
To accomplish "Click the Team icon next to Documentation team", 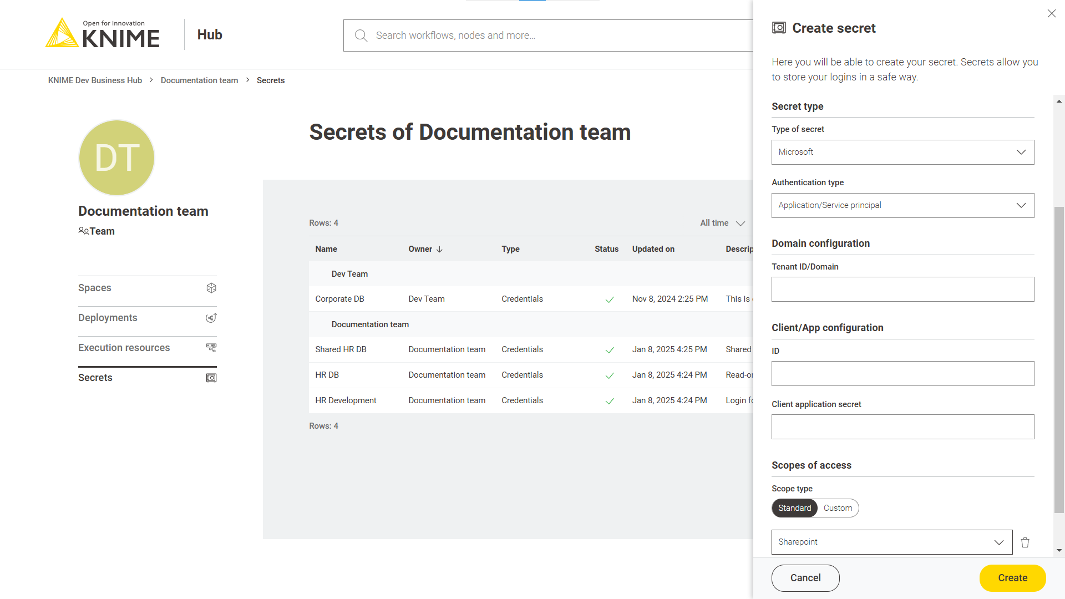I will (83, 231).
